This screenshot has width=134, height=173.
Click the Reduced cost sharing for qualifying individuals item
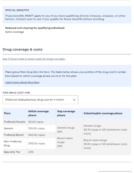coord(35,28)
